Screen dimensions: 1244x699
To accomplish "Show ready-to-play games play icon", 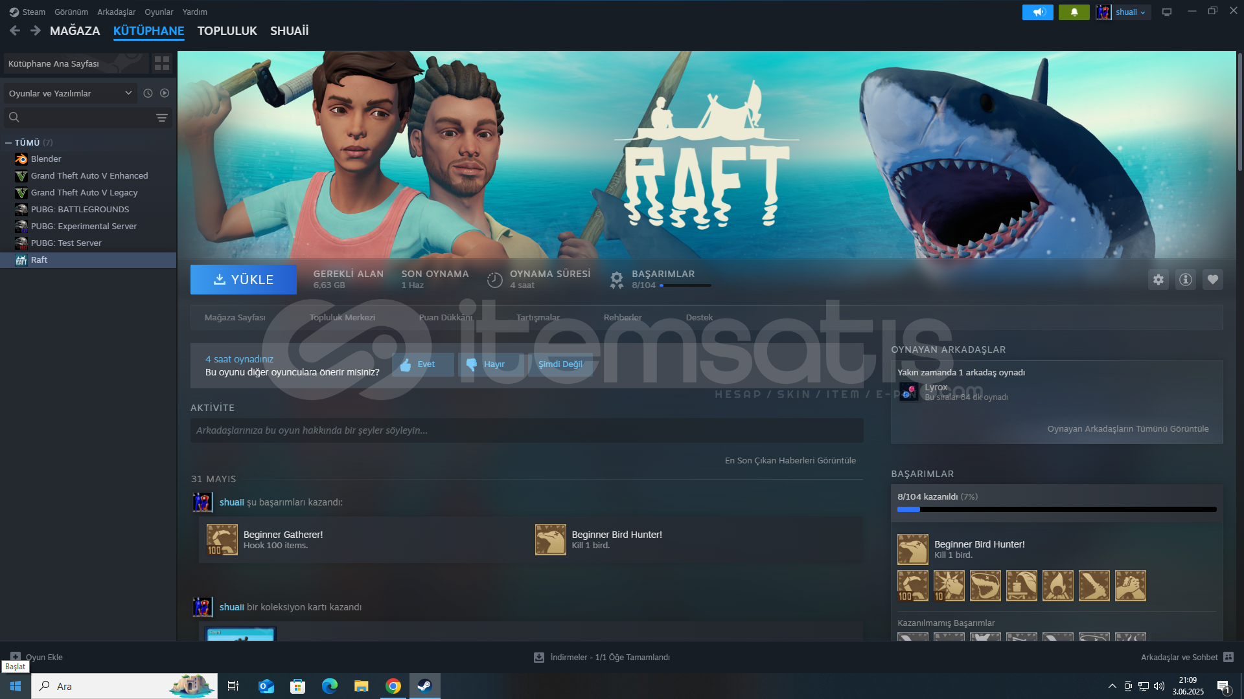I will pos(165,93).
